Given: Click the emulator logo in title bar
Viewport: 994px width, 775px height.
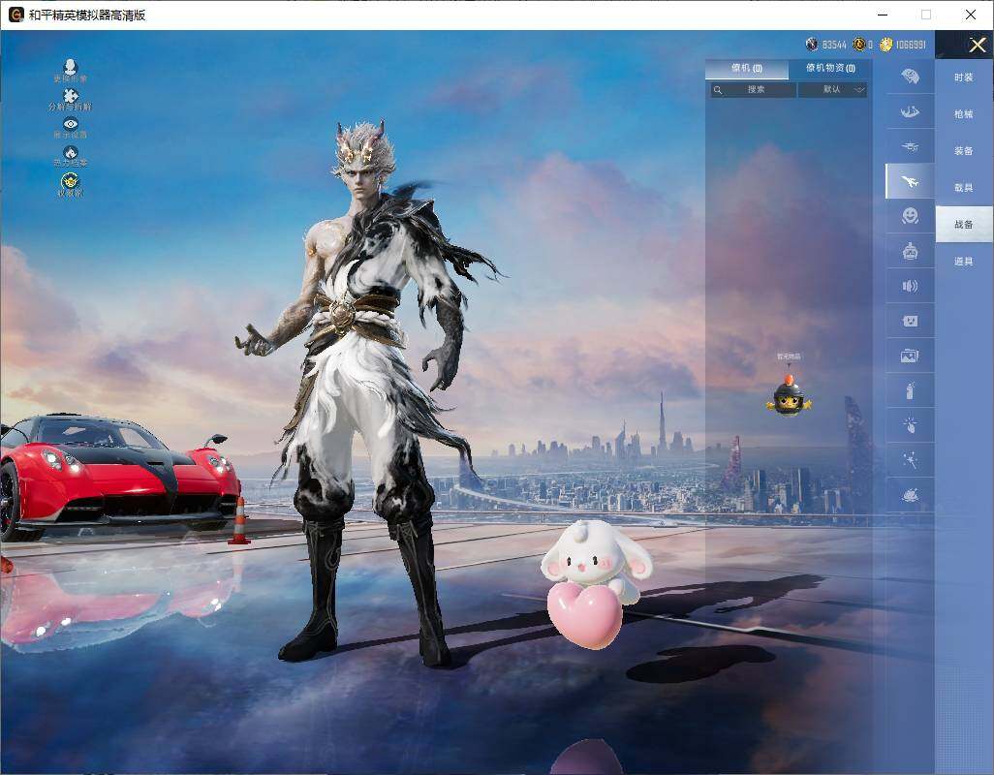Looking at the screenshot, I should point(16,15).
